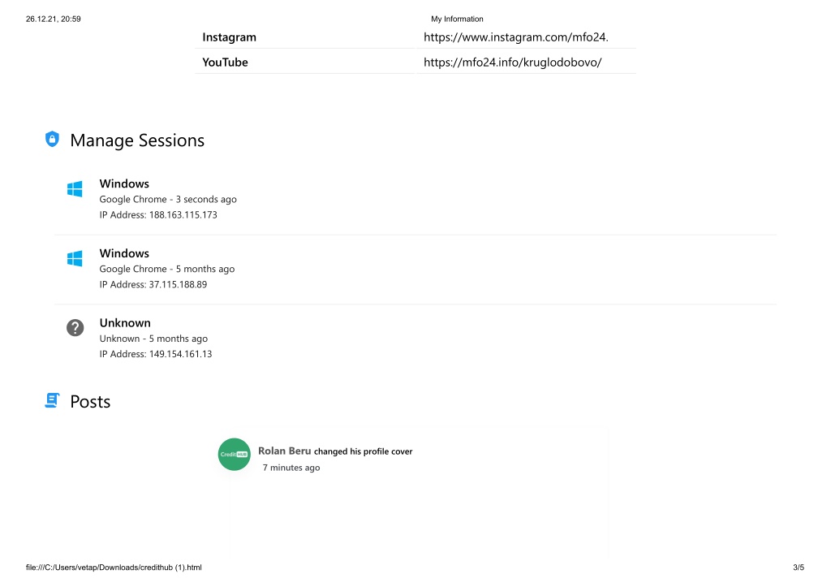The height and width of the screenshot is (587, 831).
Task: Click the My Information page title
Action: click(457, 19)
